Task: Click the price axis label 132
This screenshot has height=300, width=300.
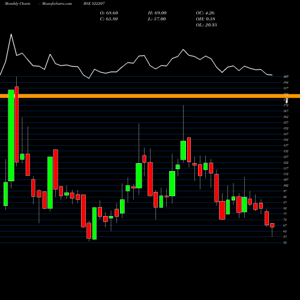Action: (286, 151)
